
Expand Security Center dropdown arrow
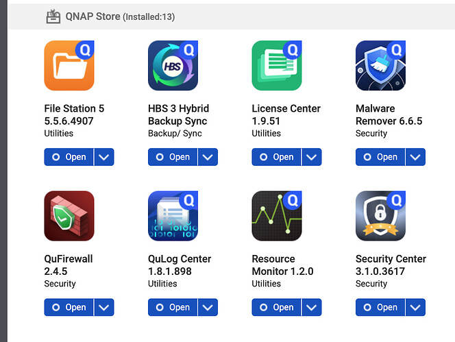(415, 308)
